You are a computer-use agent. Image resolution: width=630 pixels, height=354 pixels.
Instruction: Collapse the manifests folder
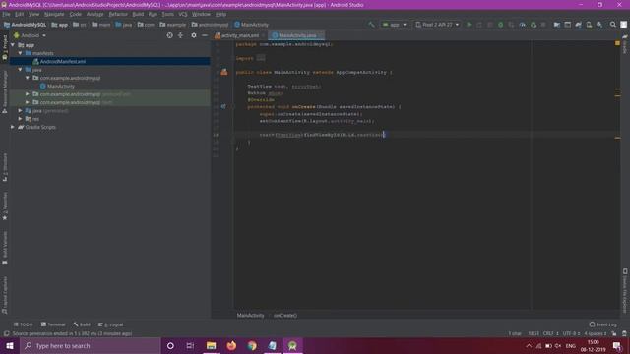point(20,53)
